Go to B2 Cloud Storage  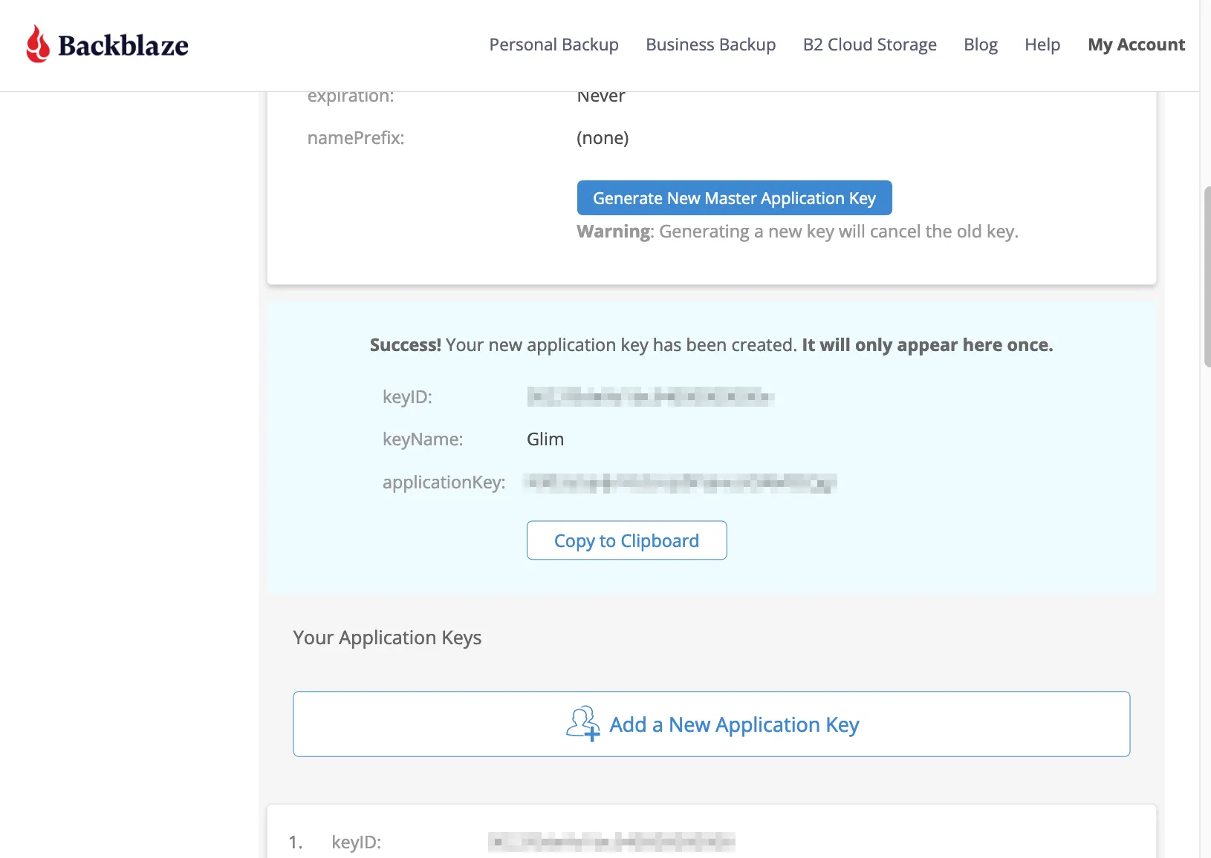[x=869, y=45]
